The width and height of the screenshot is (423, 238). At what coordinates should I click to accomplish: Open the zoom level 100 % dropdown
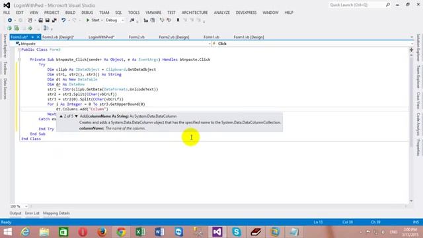tap(26, 206)
